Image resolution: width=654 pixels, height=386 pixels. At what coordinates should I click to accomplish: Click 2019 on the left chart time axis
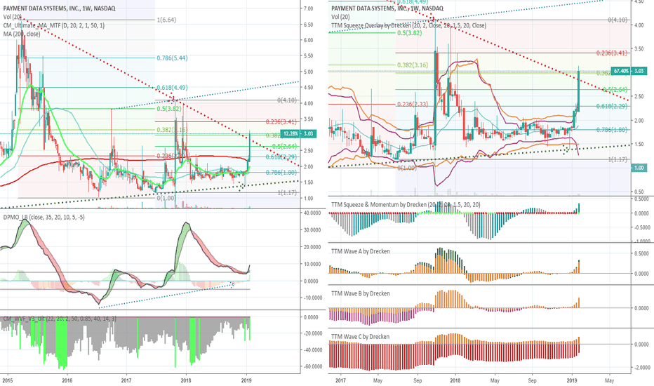pyautogui.click(x=246, y=380)
